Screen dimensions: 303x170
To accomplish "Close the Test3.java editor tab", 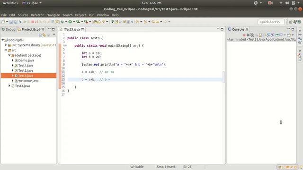I will click(x=82, y=29).
